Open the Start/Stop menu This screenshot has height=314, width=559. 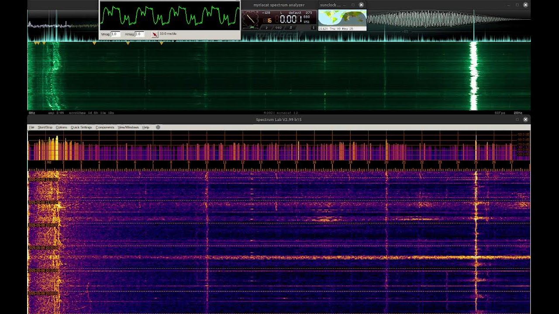pyautogui.click(x=45, y=127)
